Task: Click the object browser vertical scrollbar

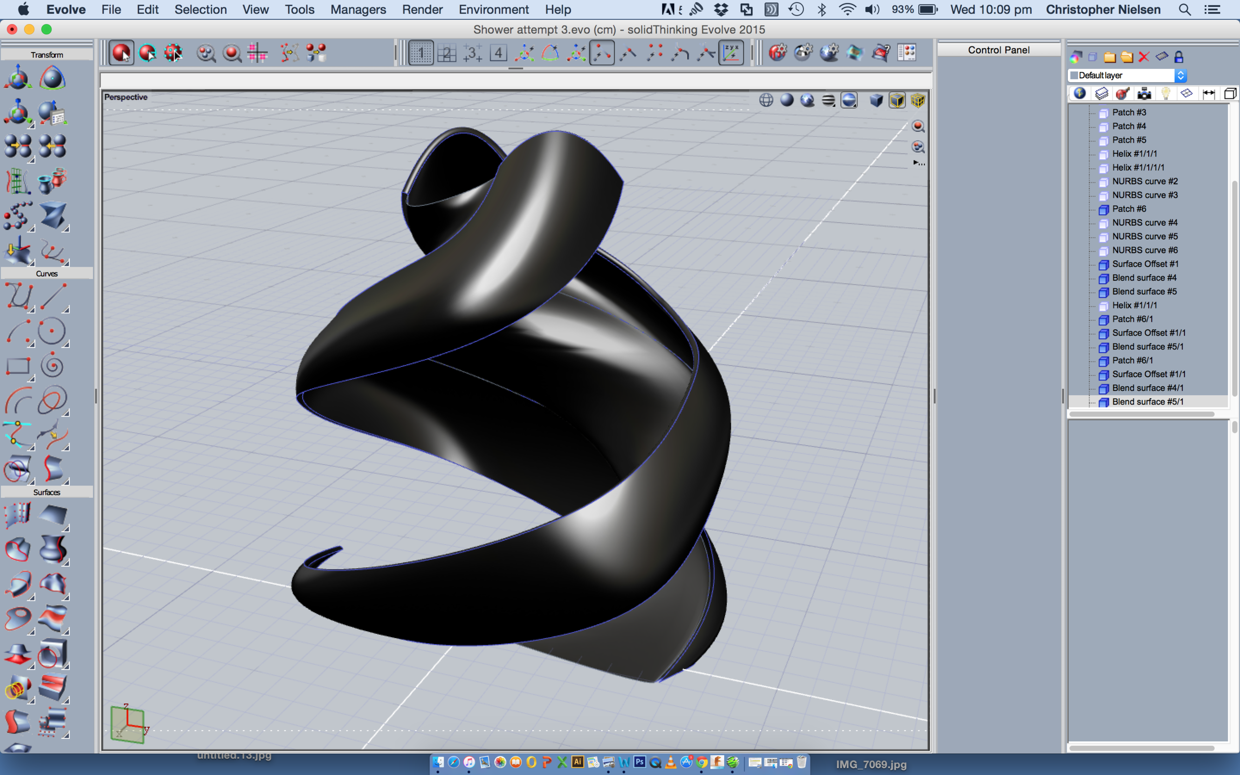Action: (1235, 288)
